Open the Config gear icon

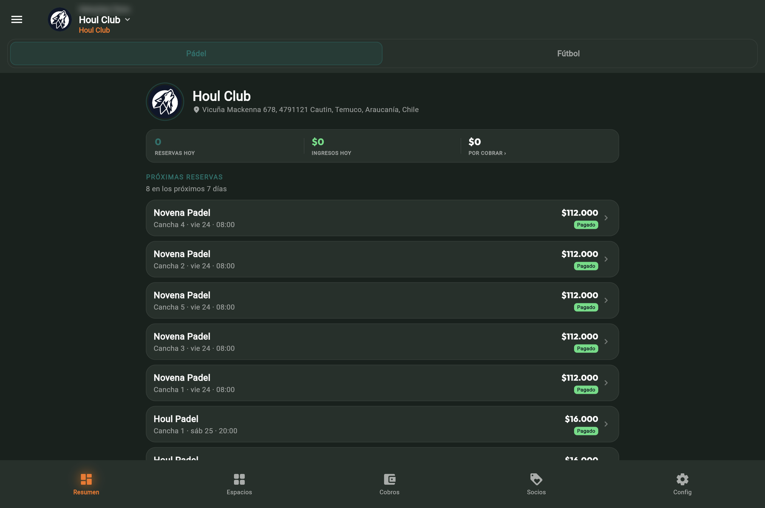click(x=683, y=480)
